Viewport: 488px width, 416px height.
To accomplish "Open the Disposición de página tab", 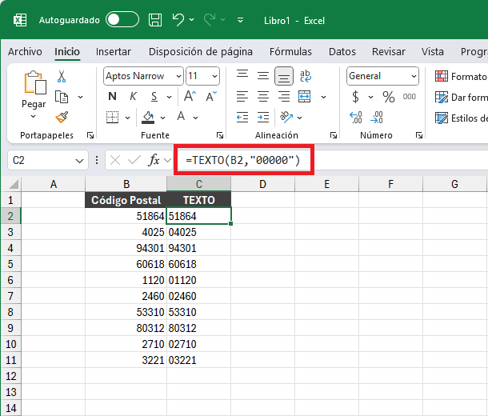I will point(201,51).
